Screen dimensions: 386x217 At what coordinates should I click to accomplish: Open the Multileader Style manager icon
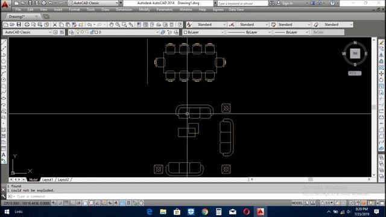click(316, 25)
